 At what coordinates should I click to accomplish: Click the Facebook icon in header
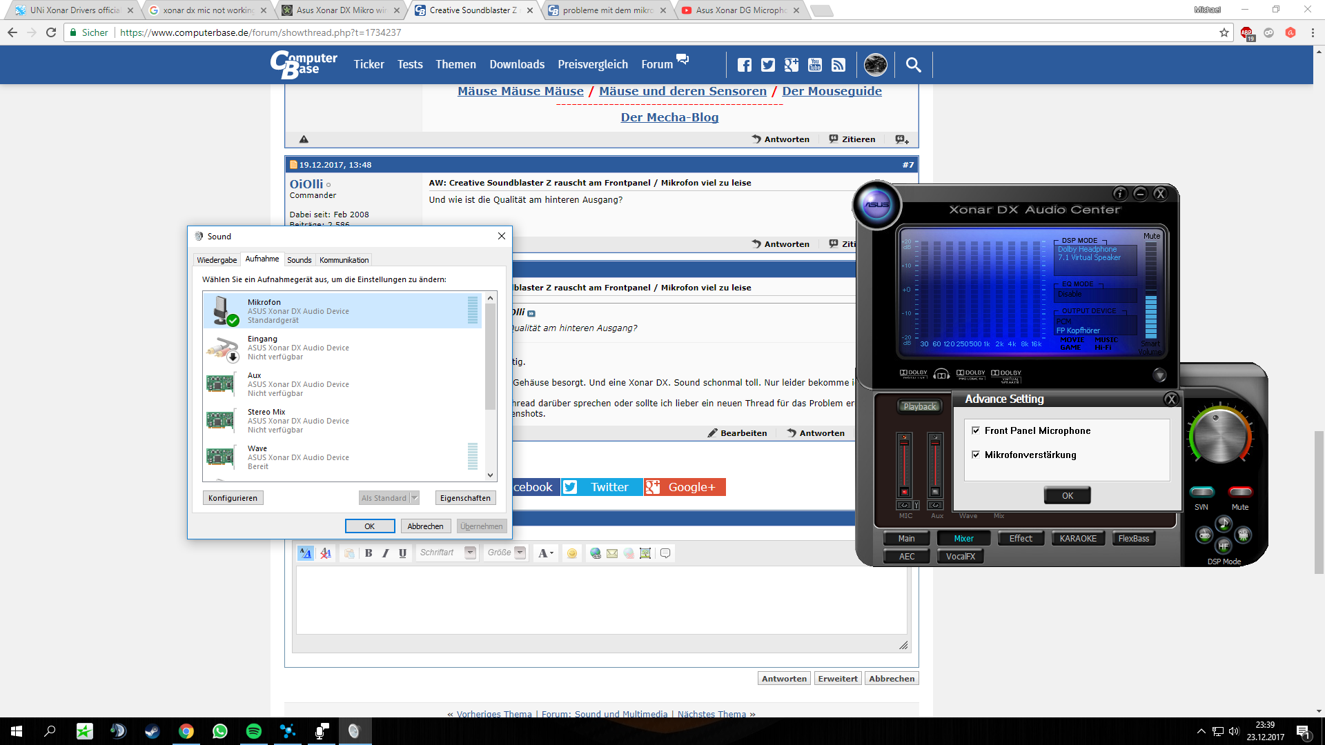pyautogui.click(x=744, y=64)
